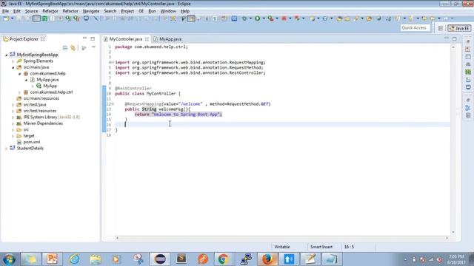Click the Java EE perspective button

coord(459,28)
